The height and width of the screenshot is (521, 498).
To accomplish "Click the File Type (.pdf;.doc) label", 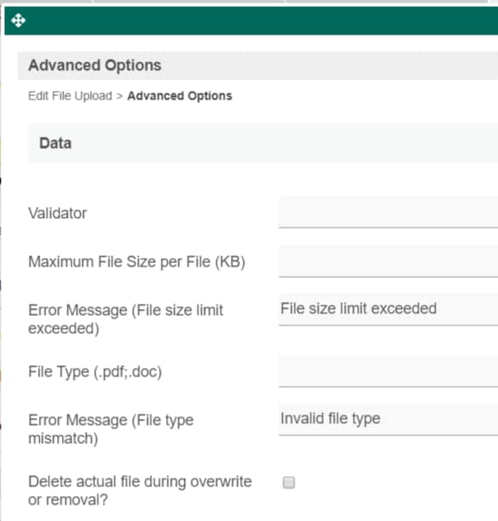I will (x=95, y=372).
